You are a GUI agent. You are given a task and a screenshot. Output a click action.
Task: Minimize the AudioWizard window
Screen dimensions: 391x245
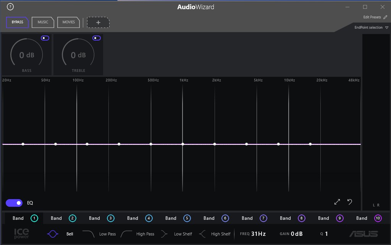coord(347,7)
